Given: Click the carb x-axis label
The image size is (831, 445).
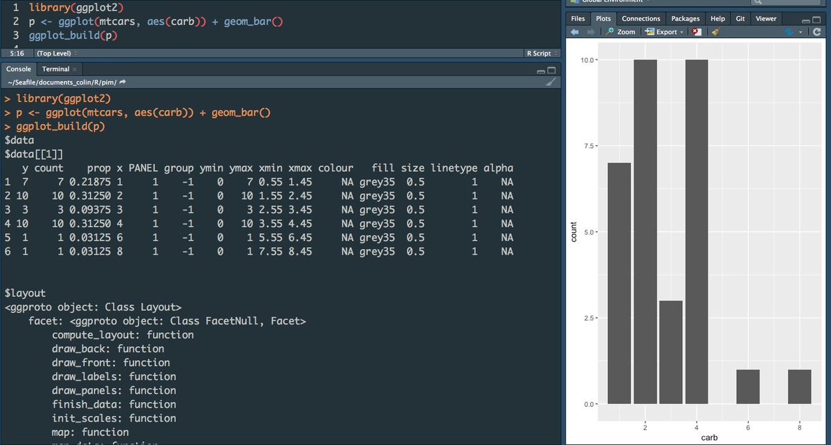Looking at the screenshot, I should point(709,437).
